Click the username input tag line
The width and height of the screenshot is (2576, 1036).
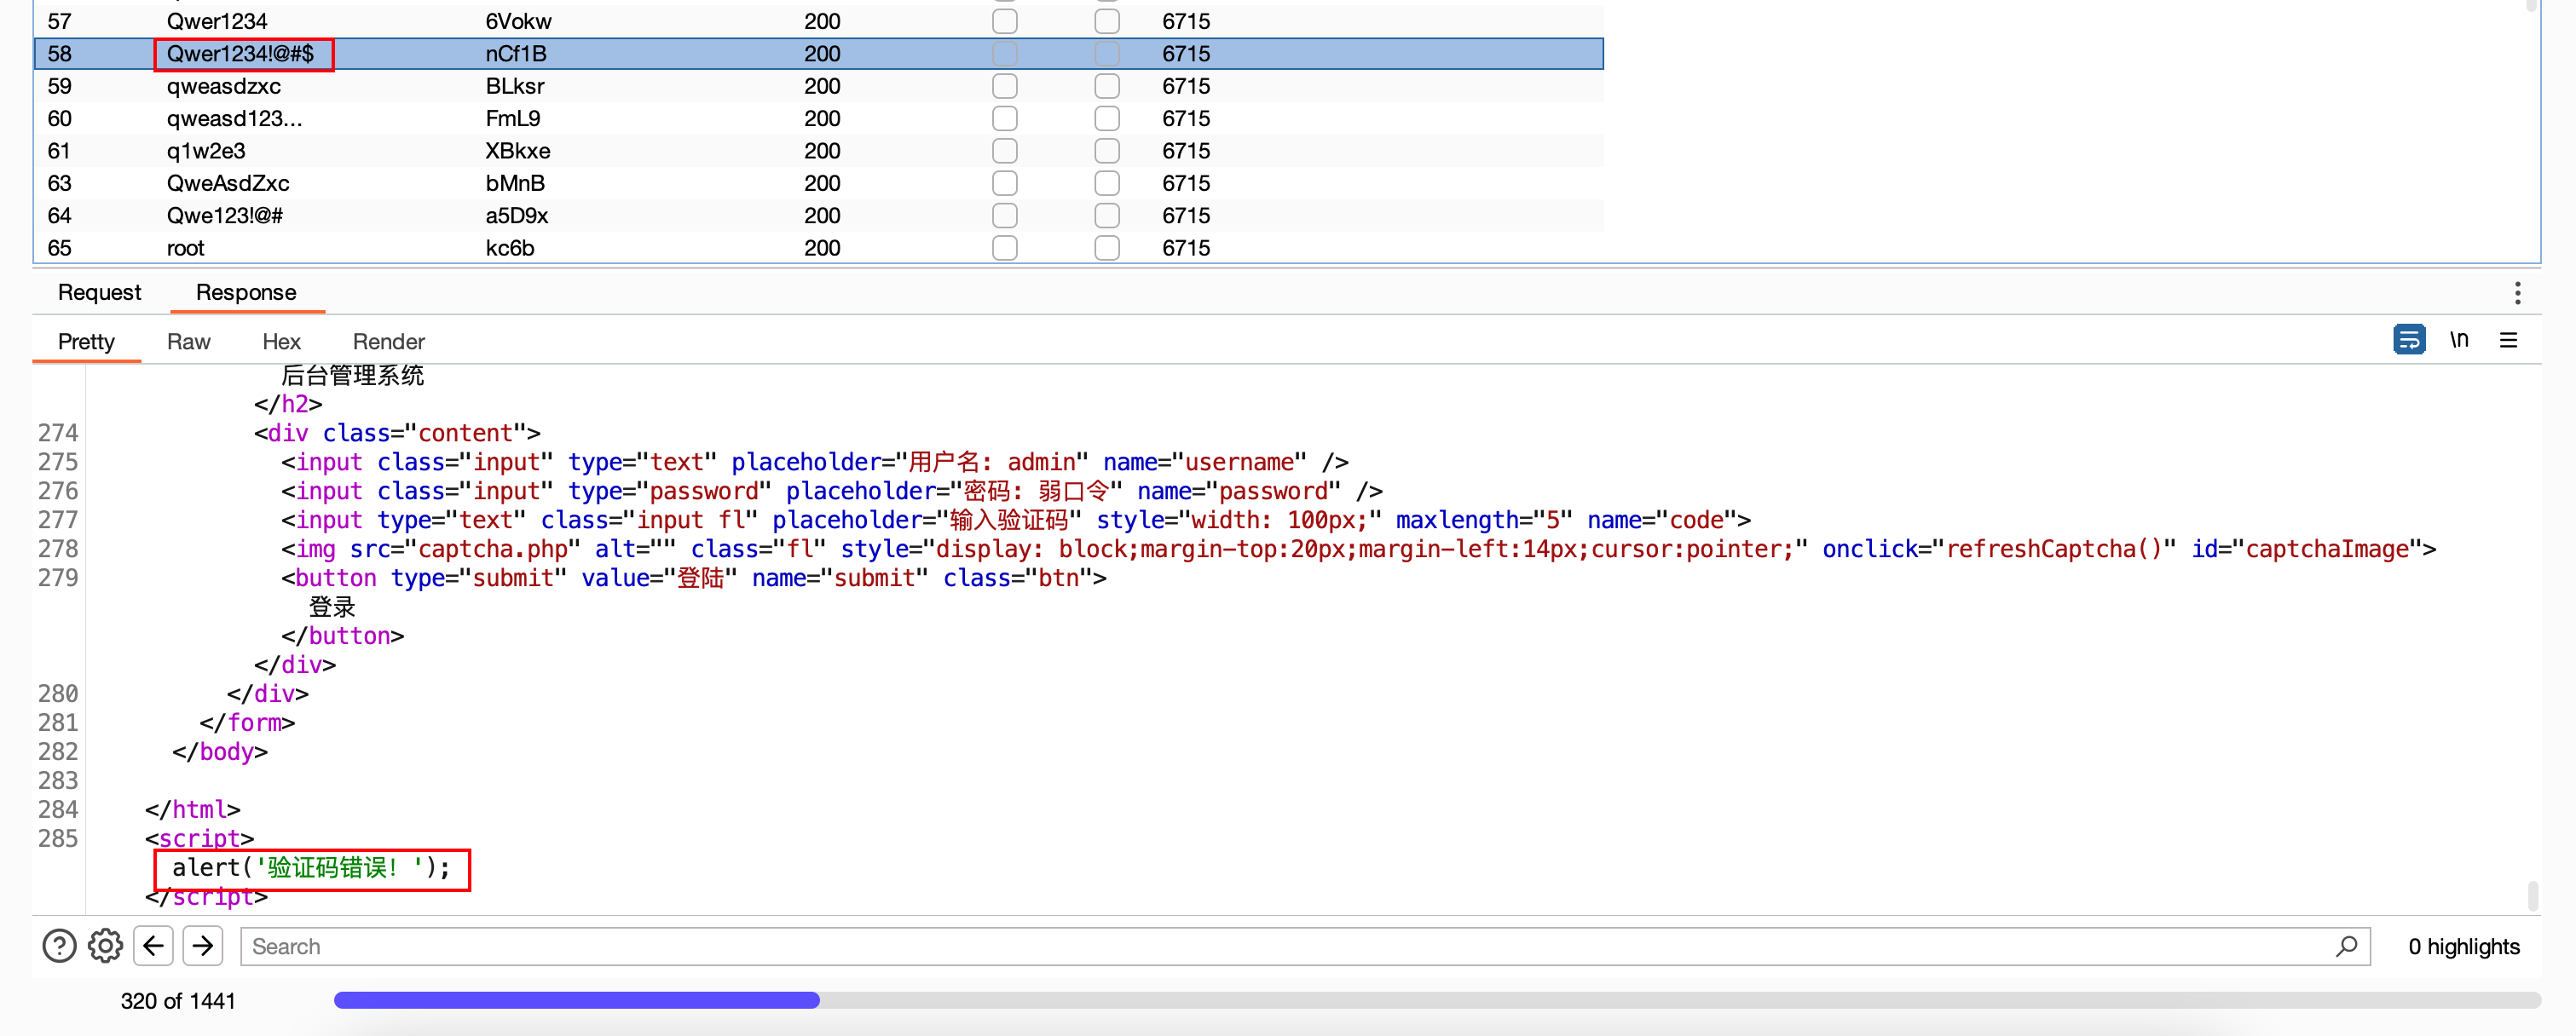(x=814, y=462)
